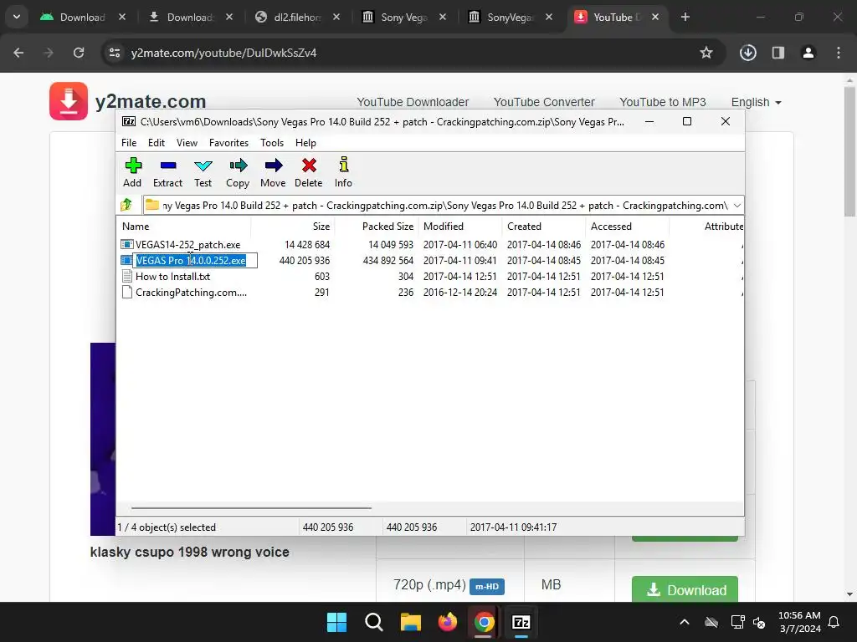The height and width of the screenshot is (642, 857).
Task: Click the y2mate red download logo
Action: [69, 101]
